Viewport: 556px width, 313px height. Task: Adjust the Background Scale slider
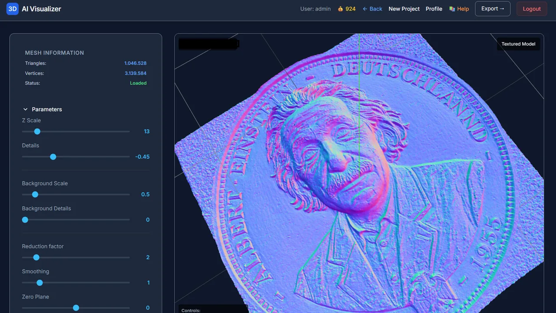(76, 194)
